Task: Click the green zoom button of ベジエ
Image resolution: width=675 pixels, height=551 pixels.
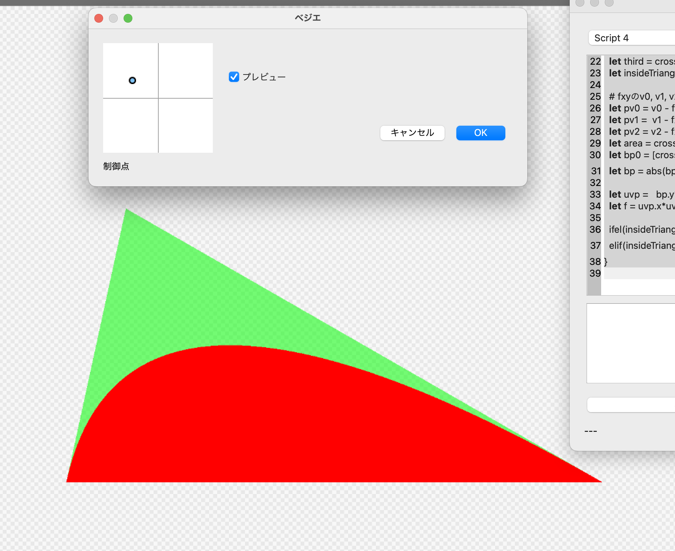Action: pyautogui.click(x=128, y=18)
